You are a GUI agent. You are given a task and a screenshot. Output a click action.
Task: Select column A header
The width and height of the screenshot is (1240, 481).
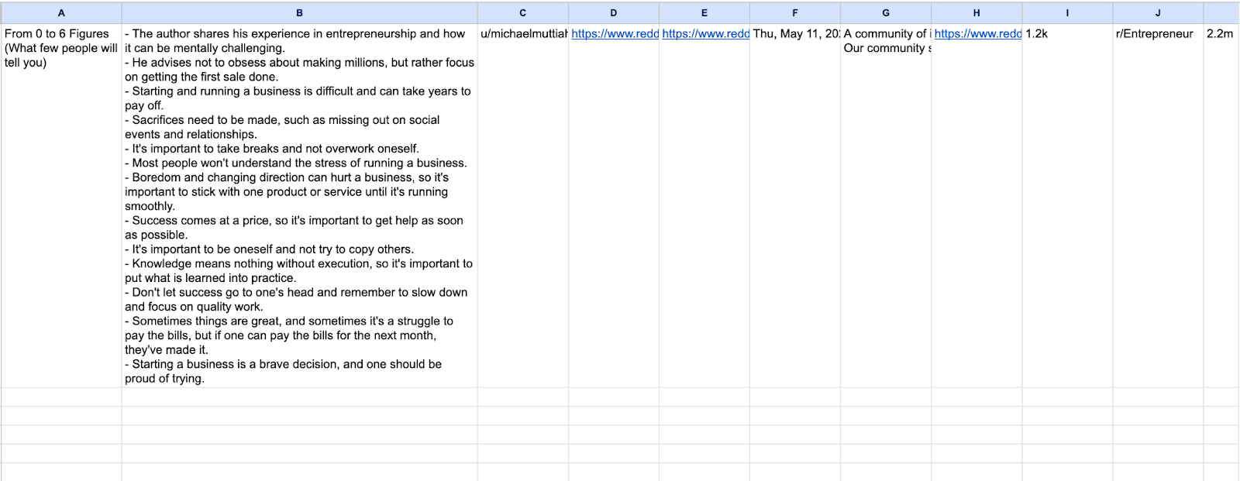[61, 12]
